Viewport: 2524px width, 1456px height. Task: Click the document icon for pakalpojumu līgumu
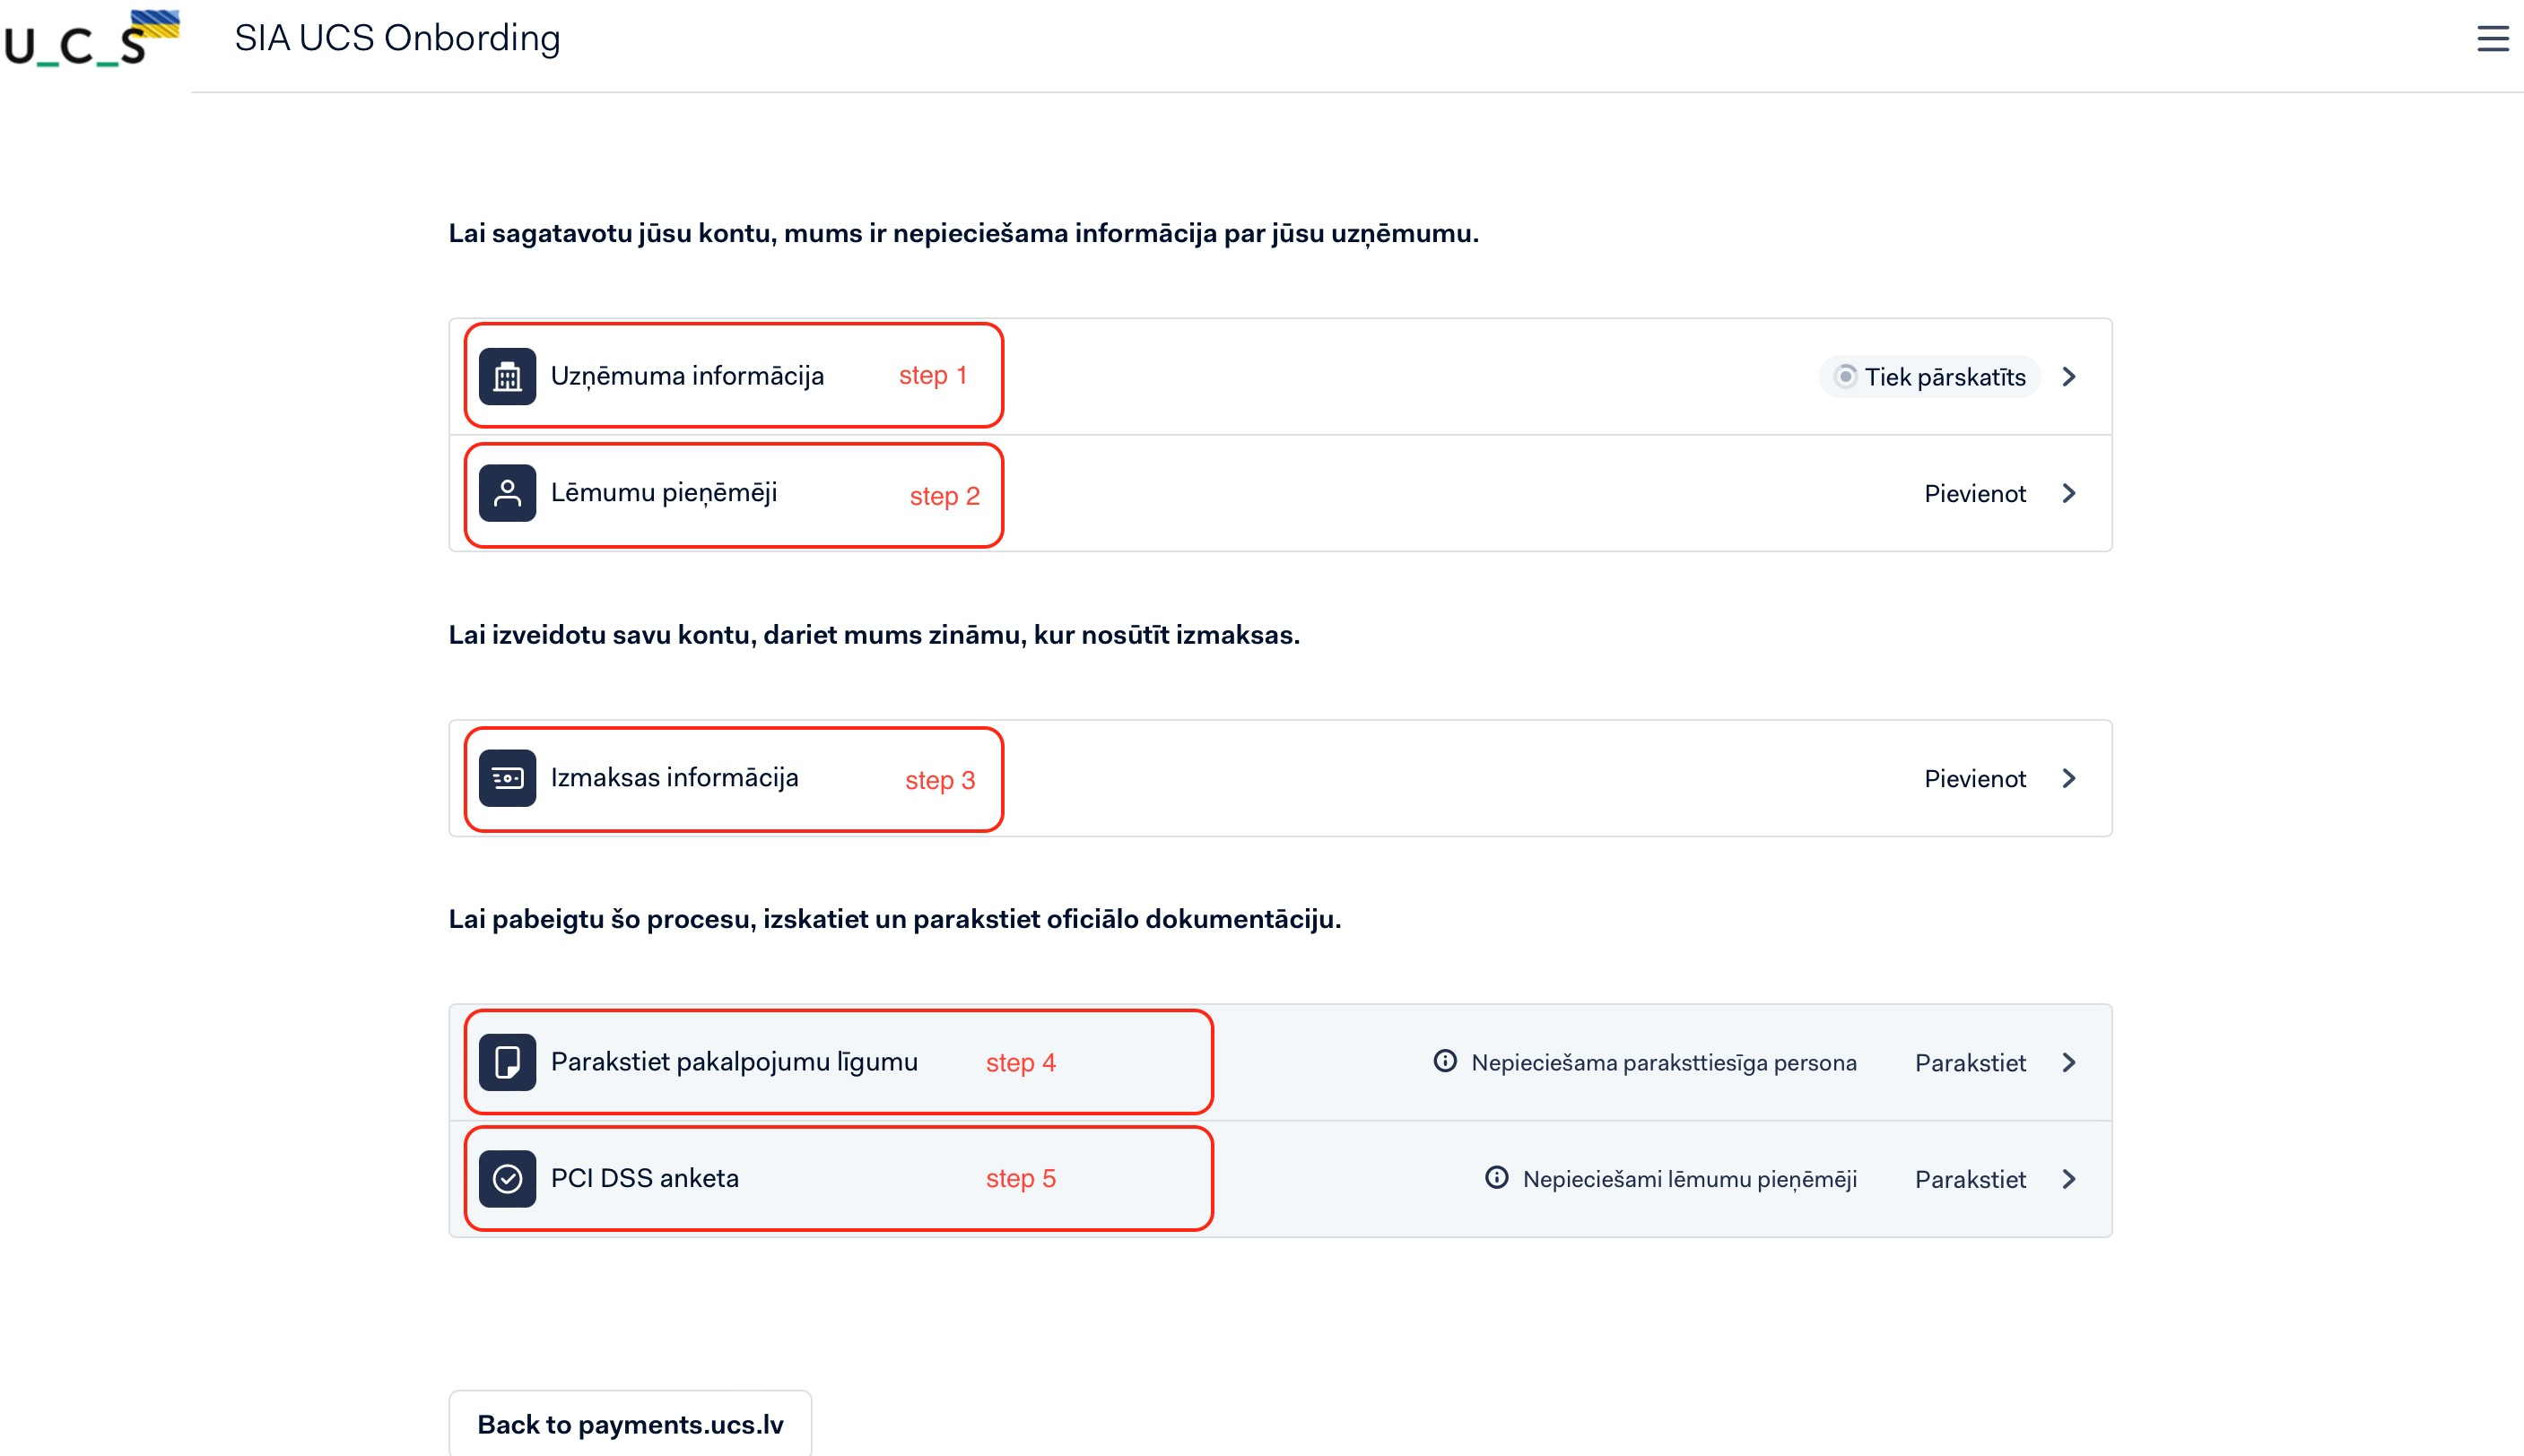pyautogui.click(x=507, y=1062)
